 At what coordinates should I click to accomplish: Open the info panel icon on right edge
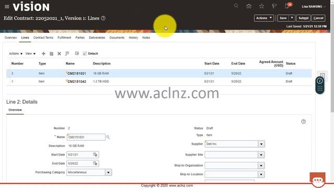point(319,81)
